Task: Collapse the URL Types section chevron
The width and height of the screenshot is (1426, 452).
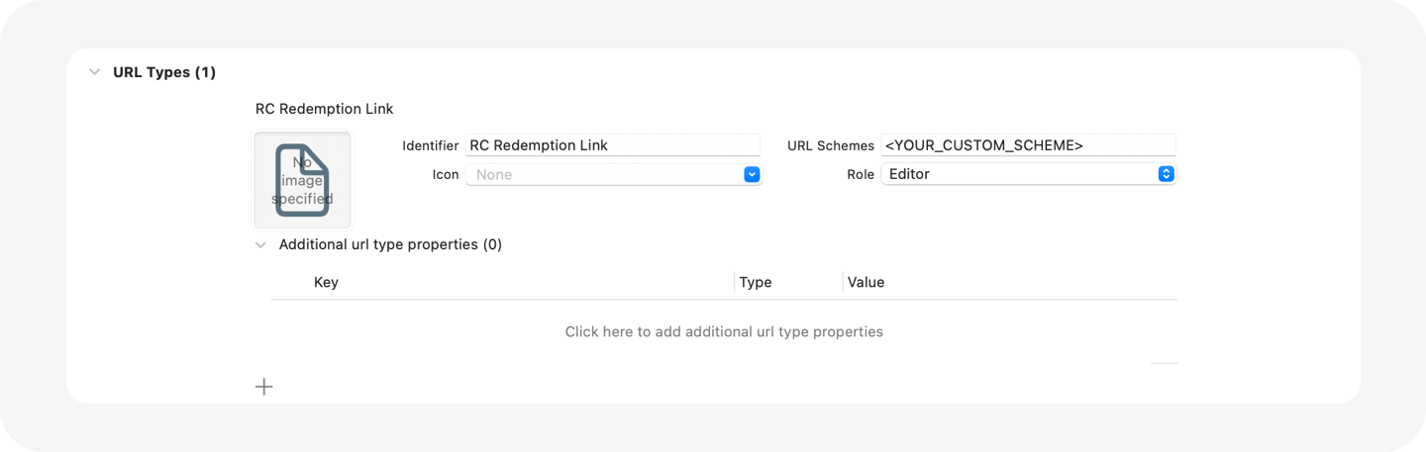Action: [95, 72]
